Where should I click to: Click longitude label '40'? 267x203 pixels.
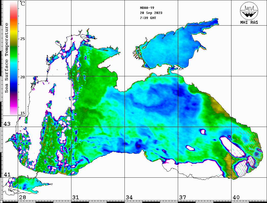[236, 197]
